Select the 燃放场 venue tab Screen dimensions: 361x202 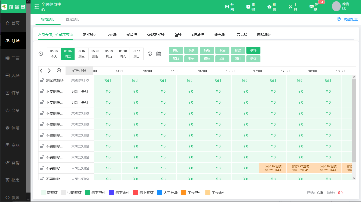(x=132, y=35)
